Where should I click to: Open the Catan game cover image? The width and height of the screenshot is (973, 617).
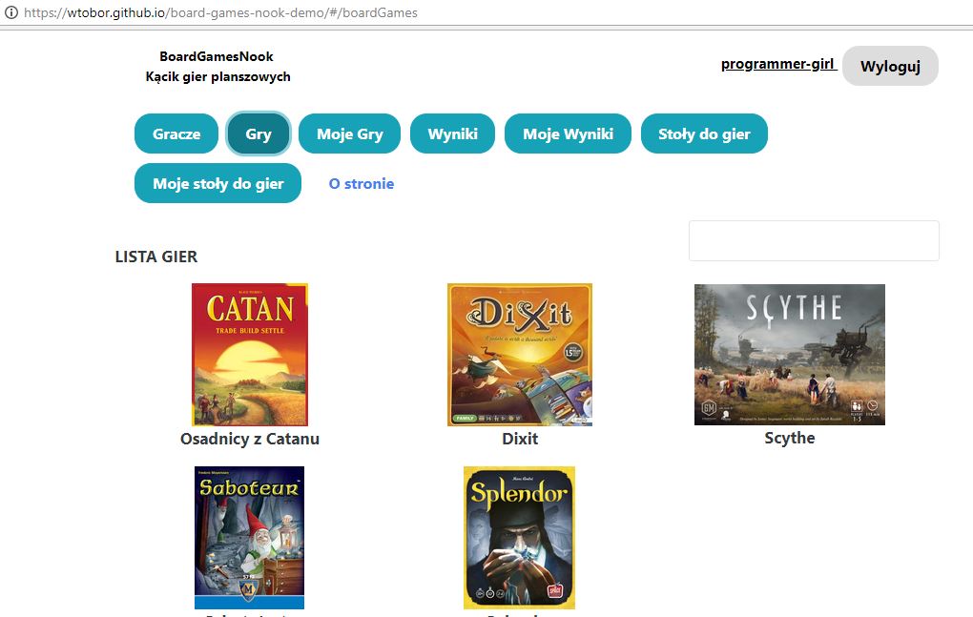pyautogui.click(x=250, y=354)
